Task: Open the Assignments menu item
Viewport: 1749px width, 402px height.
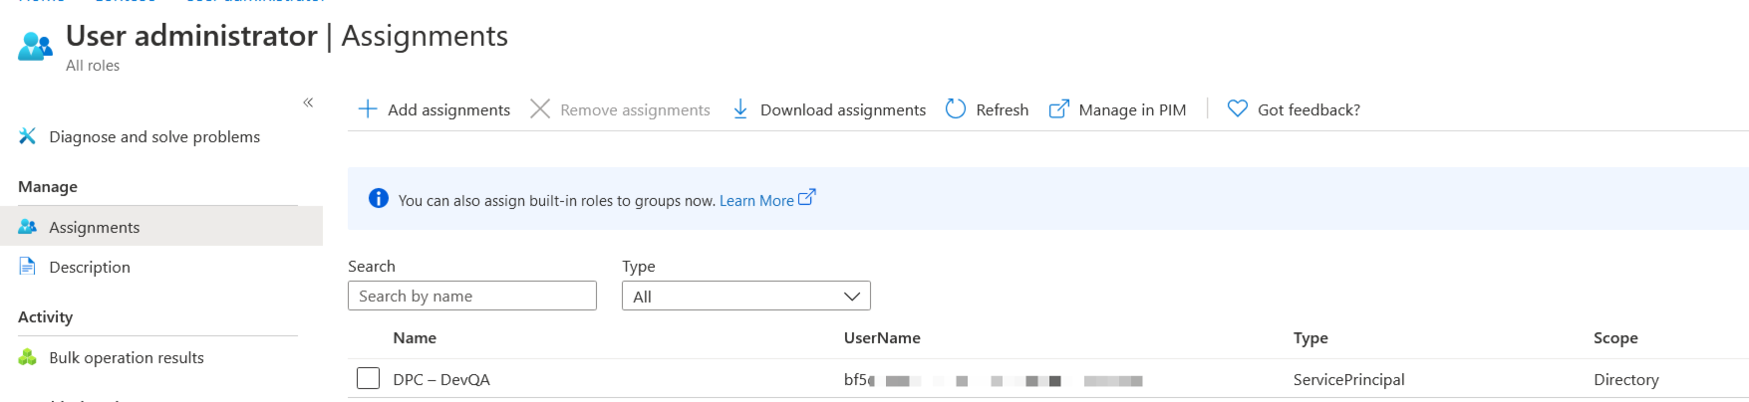Action: tap(95, 227)
